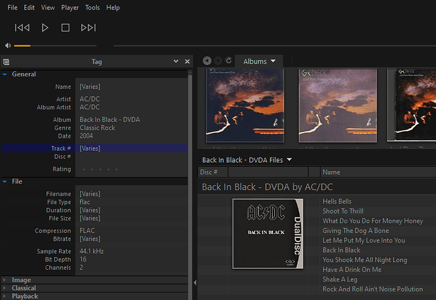Edit the Artist field AC/DC
This screenshot has height=300, width=436.
coord(131,99)
